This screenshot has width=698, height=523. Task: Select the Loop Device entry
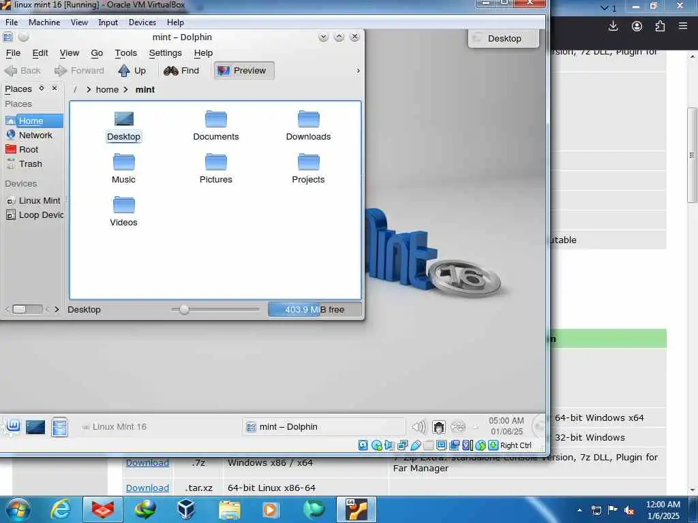click(x=34, y=215)
